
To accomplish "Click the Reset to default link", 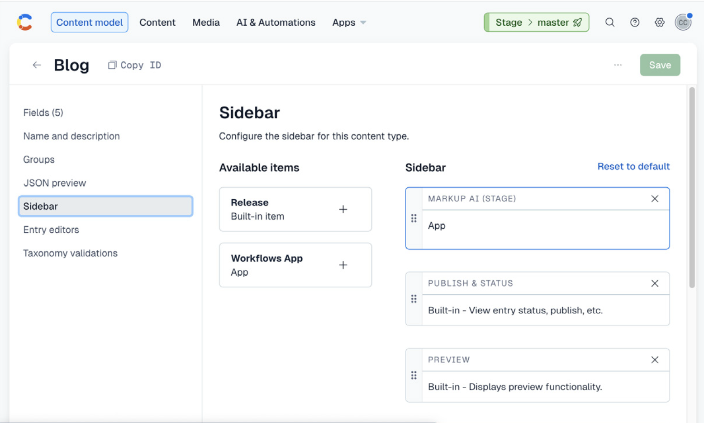I will 633,166.
